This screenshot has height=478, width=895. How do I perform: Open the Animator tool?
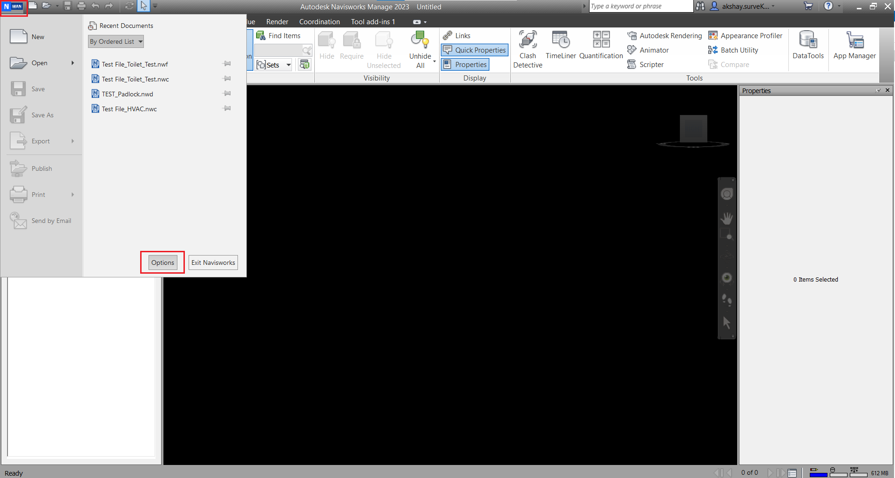point(648,50)
